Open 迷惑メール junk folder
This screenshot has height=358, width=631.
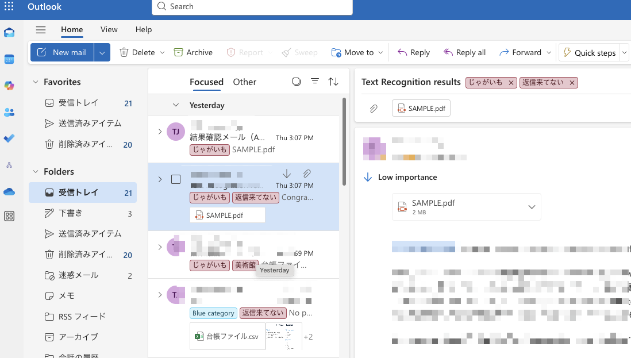click(x=83, y=276)
